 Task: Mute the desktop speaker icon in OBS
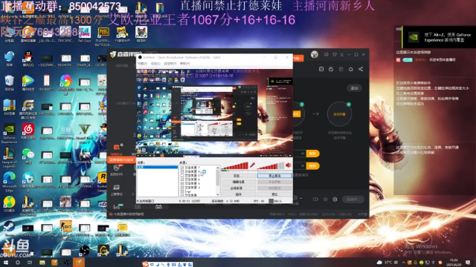[x=288, y=165]
